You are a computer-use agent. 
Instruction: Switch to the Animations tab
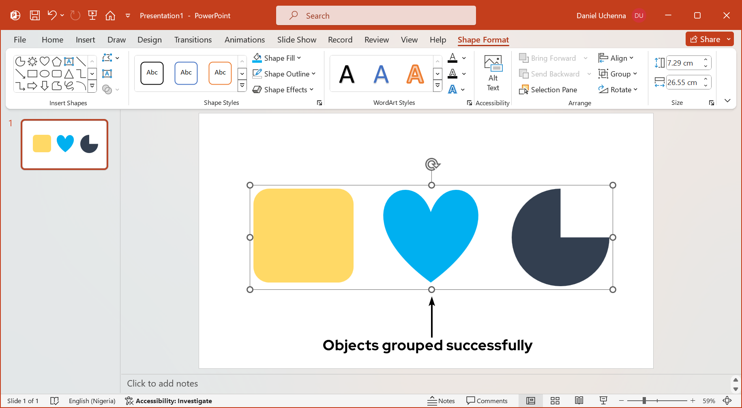(x=244, y=40)
